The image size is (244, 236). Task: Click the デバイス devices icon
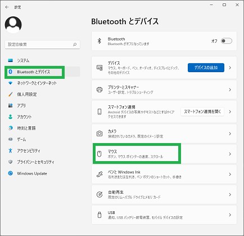[x=100, y=68]
